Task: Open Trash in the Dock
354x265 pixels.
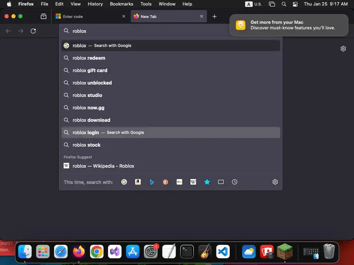Action: (x=329, y=251)
